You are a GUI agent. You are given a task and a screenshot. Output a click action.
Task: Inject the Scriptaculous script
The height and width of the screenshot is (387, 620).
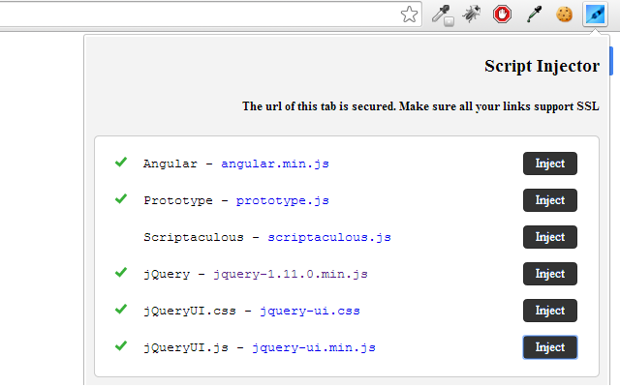(x=550, y=237)
